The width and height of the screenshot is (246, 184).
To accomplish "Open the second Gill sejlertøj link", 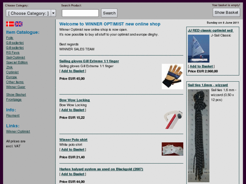I will point(15,48).
